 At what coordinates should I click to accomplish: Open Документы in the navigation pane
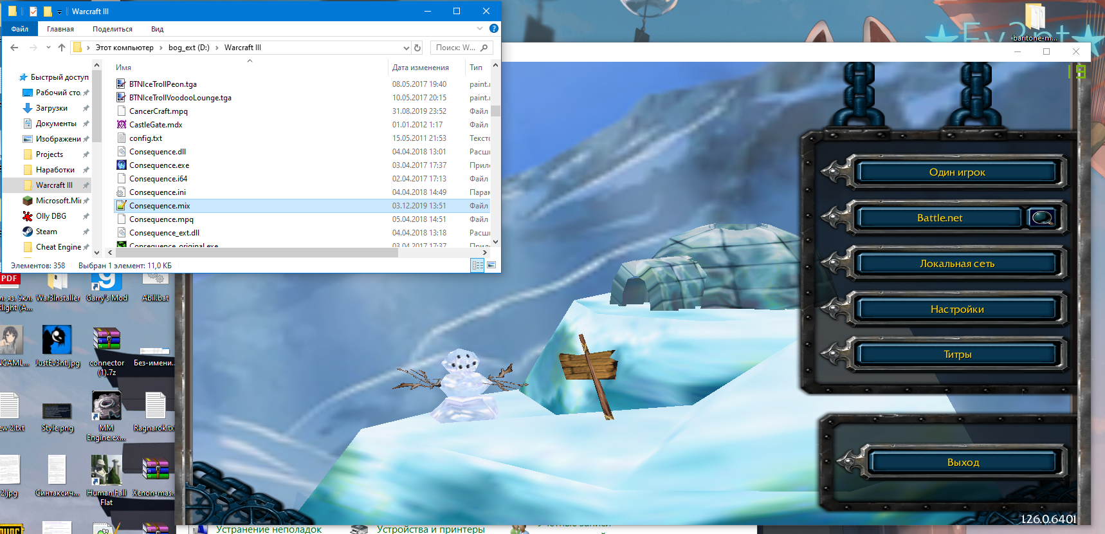click(56, 124)
